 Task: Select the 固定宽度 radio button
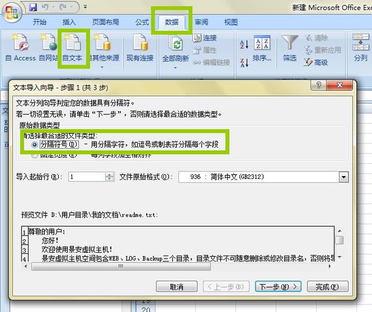coord(35,155)
